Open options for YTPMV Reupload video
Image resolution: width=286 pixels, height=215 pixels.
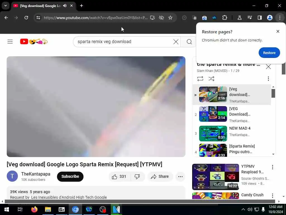[x=273, y=167]
